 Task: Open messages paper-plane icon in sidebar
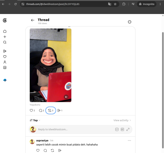click(x=5, y=51)
